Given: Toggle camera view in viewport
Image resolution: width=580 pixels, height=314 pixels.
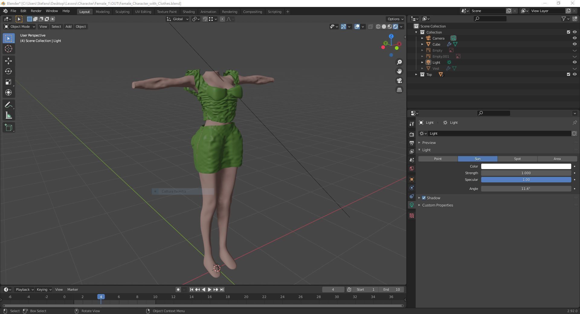Looking at the screenshot, I should (x=399, y=81).
